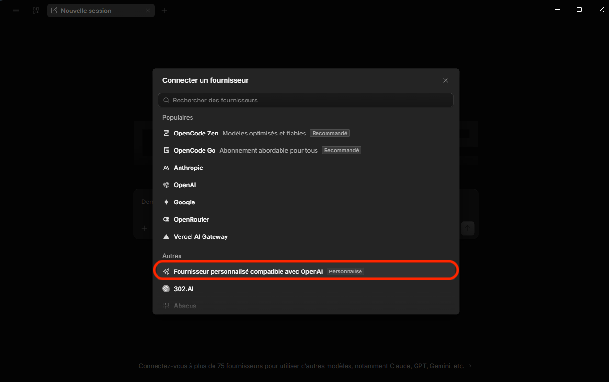Select the Abacus provider
609x382 pixels.
(x=305, y=306)
